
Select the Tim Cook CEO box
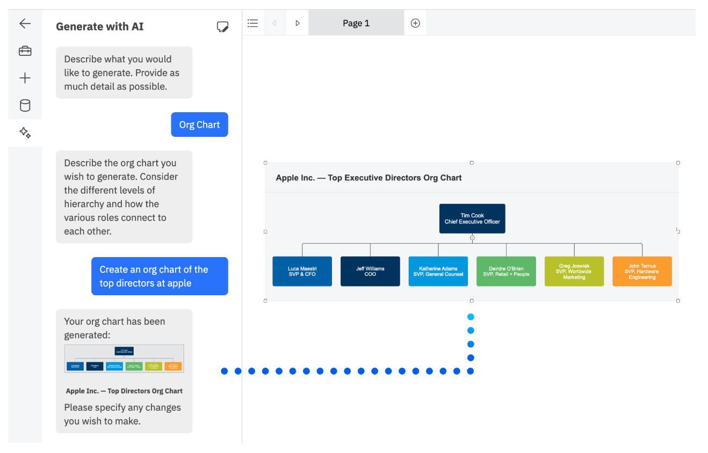tap(472, 218)
